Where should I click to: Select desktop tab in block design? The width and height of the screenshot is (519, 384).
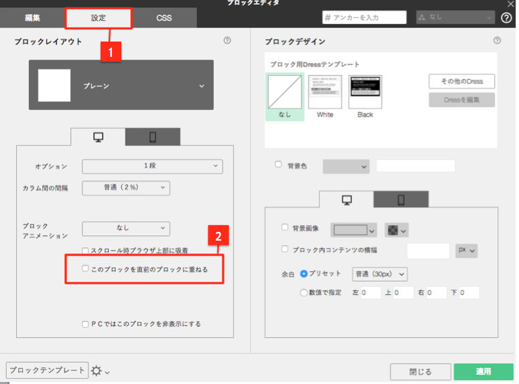click(347, 200)
